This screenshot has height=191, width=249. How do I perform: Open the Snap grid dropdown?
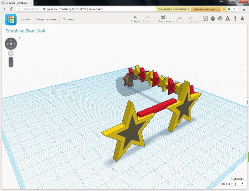point(238,184)
